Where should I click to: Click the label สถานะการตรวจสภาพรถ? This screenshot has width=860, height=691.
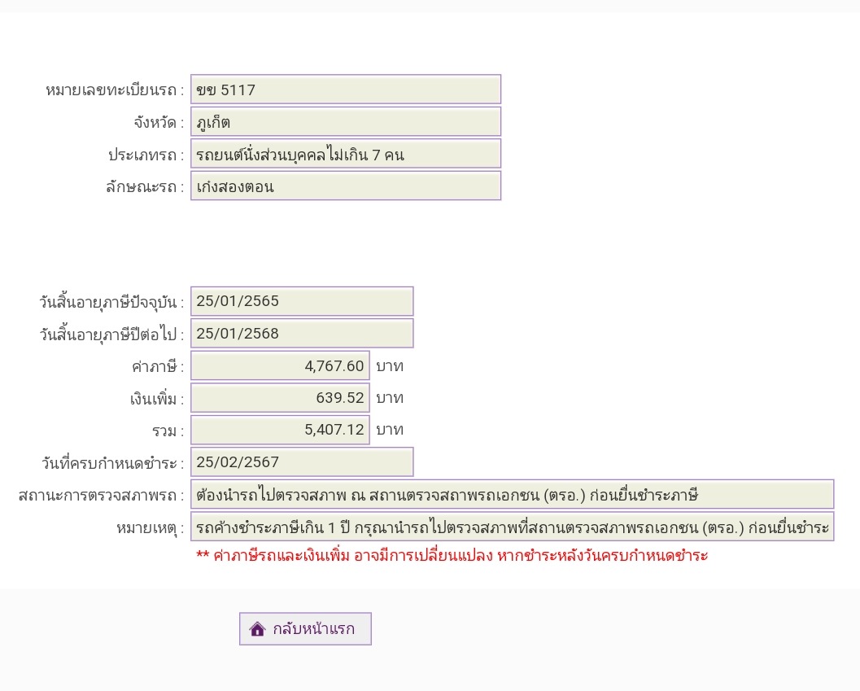tap(102, 496)
